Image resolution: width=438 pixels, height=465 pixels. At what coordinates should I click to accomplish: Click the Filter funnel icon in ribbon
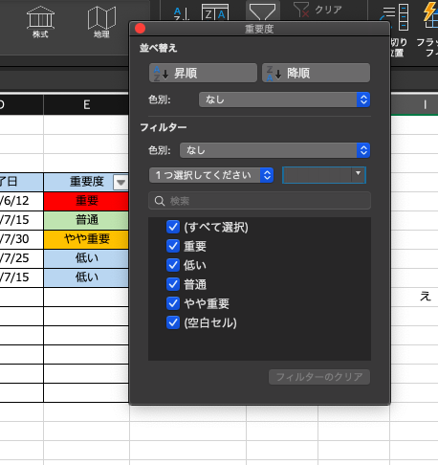click(x=262, y=11)
